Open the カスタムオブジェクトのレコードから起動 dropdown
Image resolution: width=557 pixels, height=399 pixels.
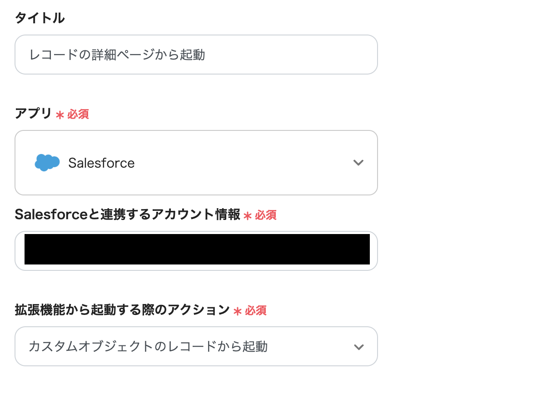coord(196,347)
